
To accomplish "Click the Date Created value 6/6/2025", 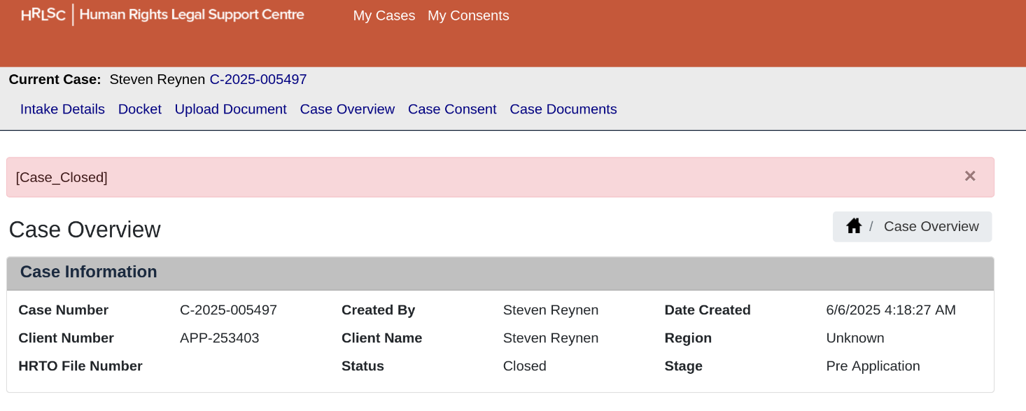I will 891,310.
